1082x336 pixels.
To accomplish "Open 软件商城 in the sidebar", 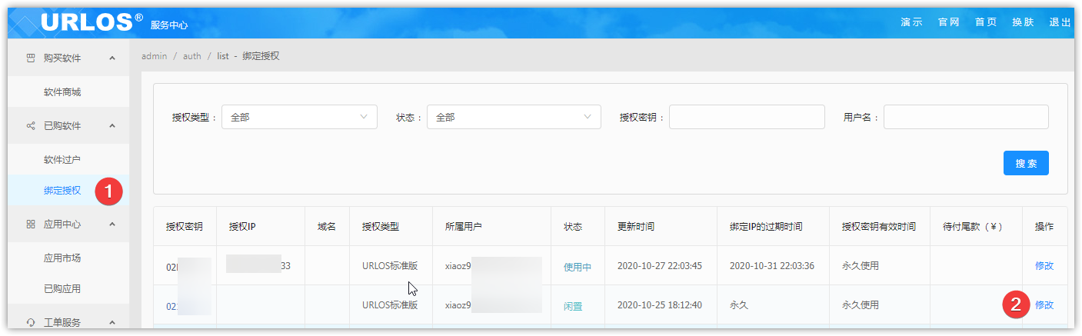I will 62,92.
